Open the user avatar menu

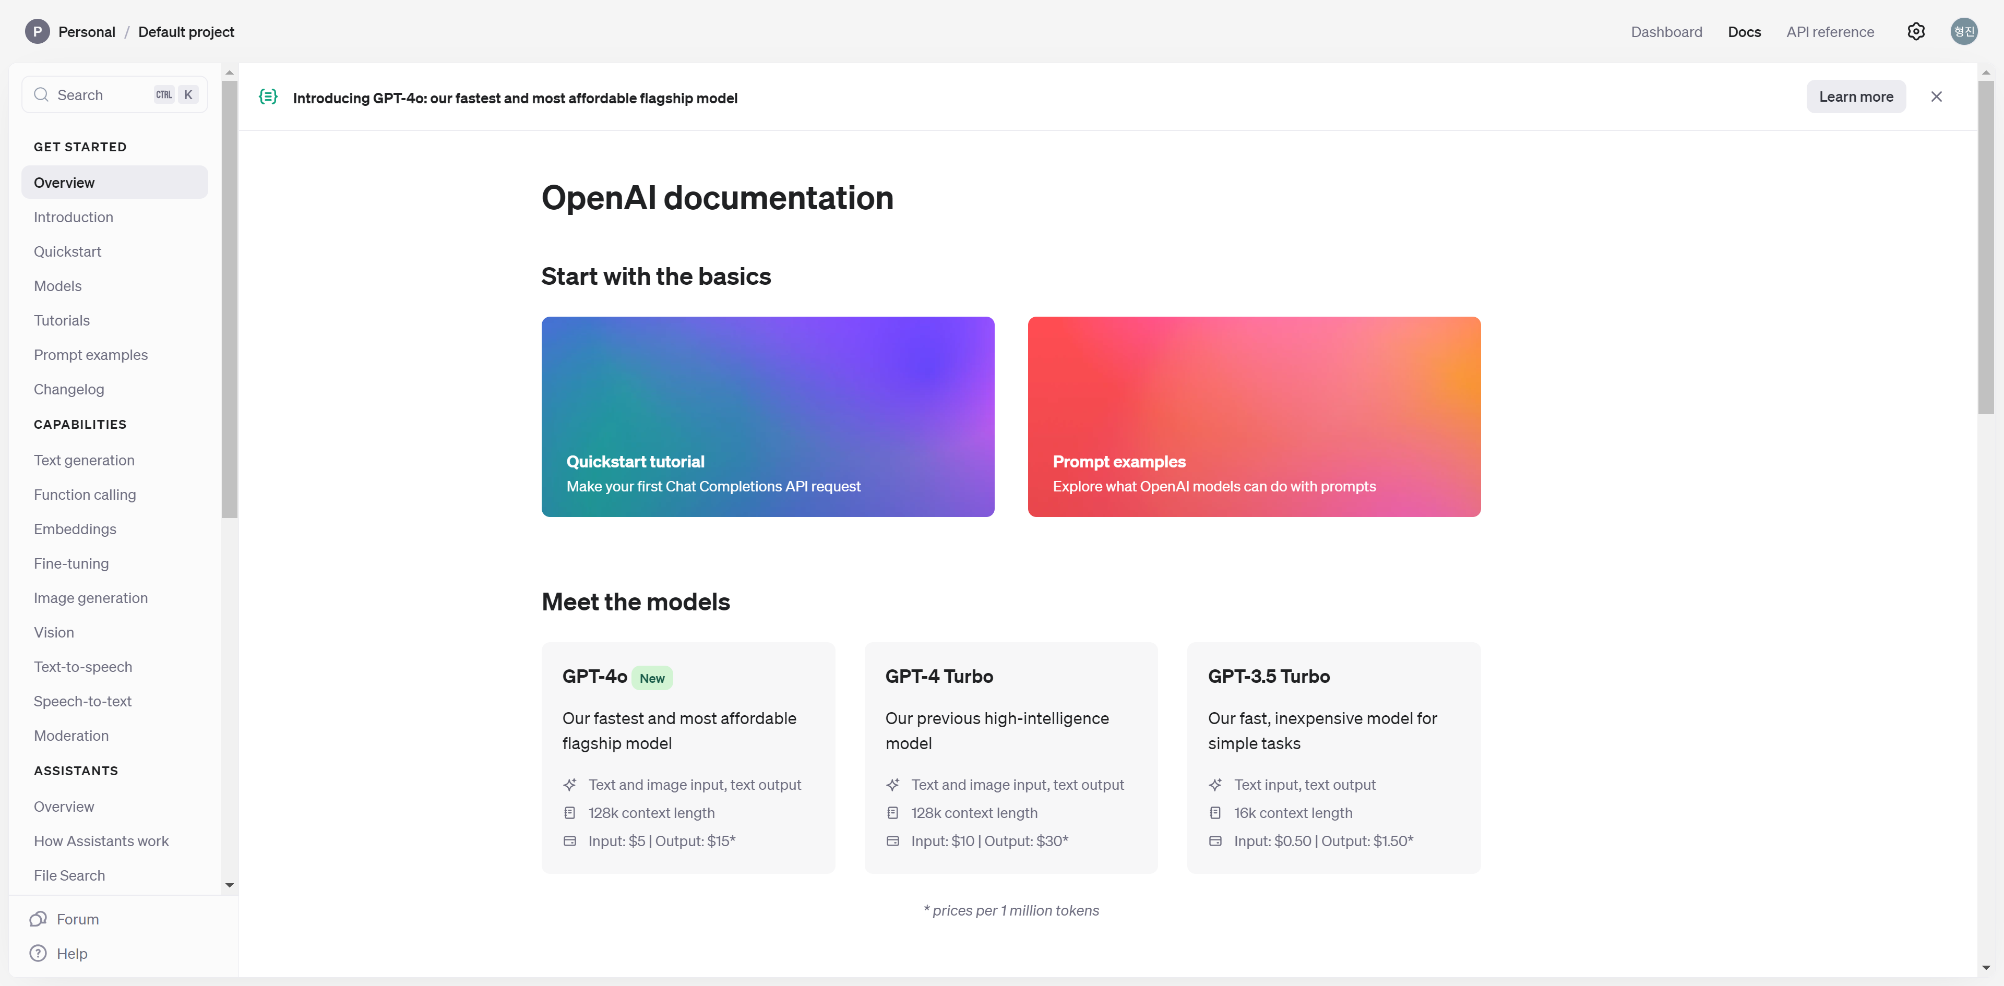click(x=1964, y=32)
